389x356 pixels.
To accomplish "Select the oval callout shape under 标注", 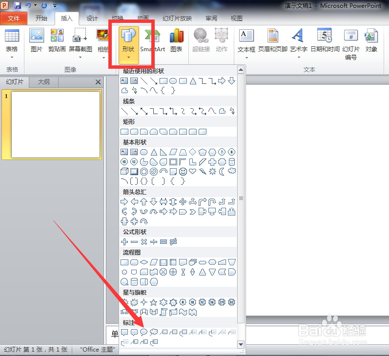I will click(144, 332).
